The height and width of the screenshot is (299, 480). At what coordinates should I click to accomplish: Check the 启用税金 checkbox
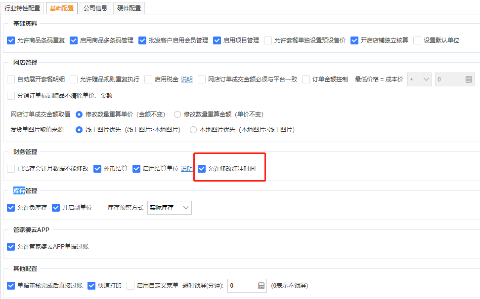coord(148,79)
